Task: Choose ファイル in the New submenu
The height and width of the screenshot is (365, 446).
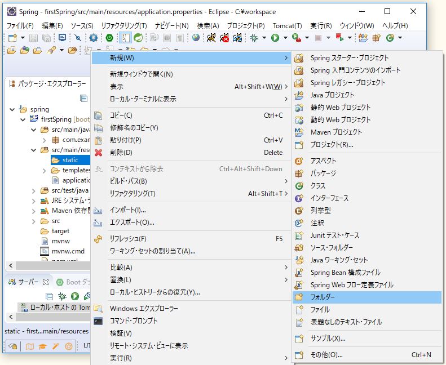Action: 367,310
